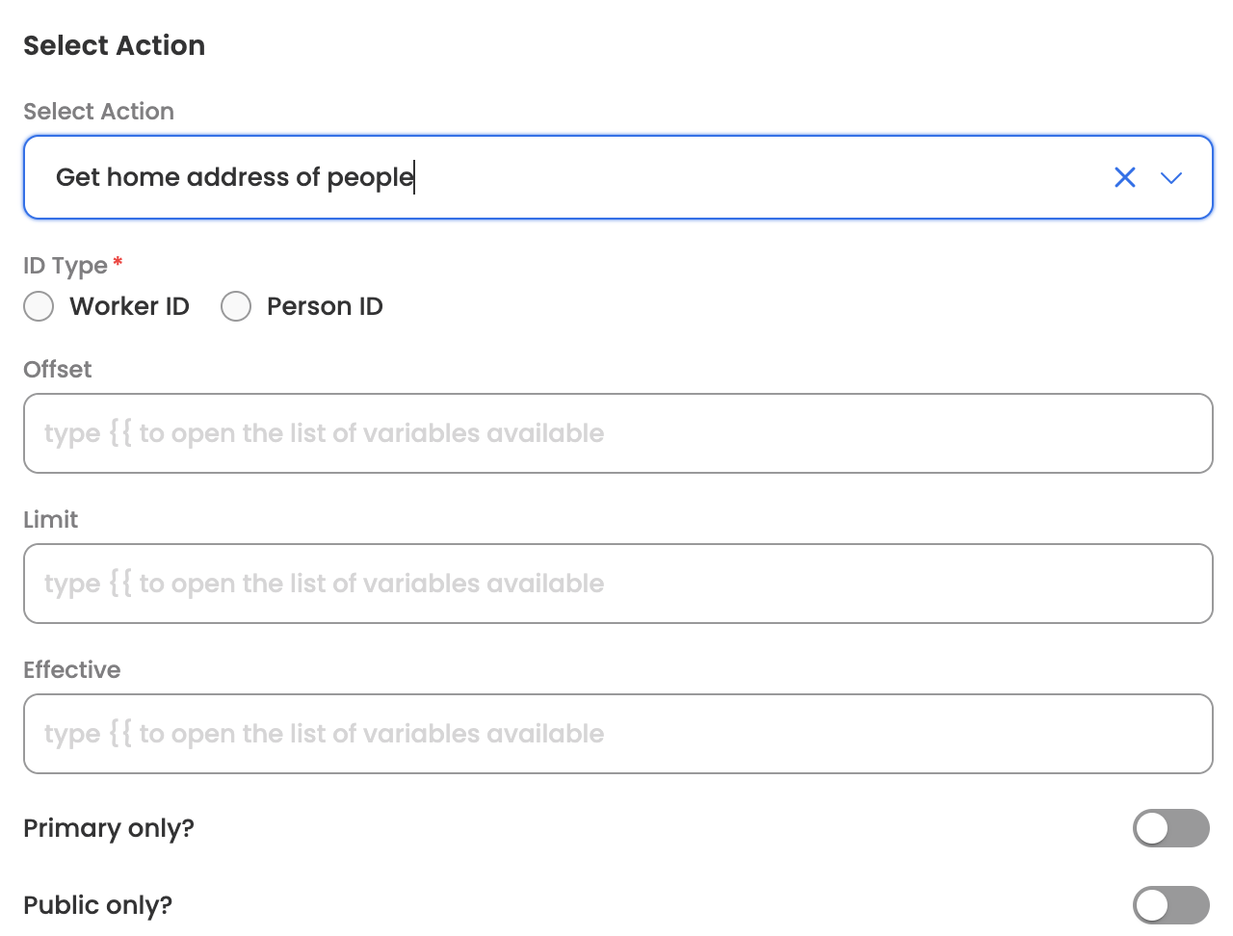Click the 'Public only?' label text

pyautogui.click(x=97, y=905)
